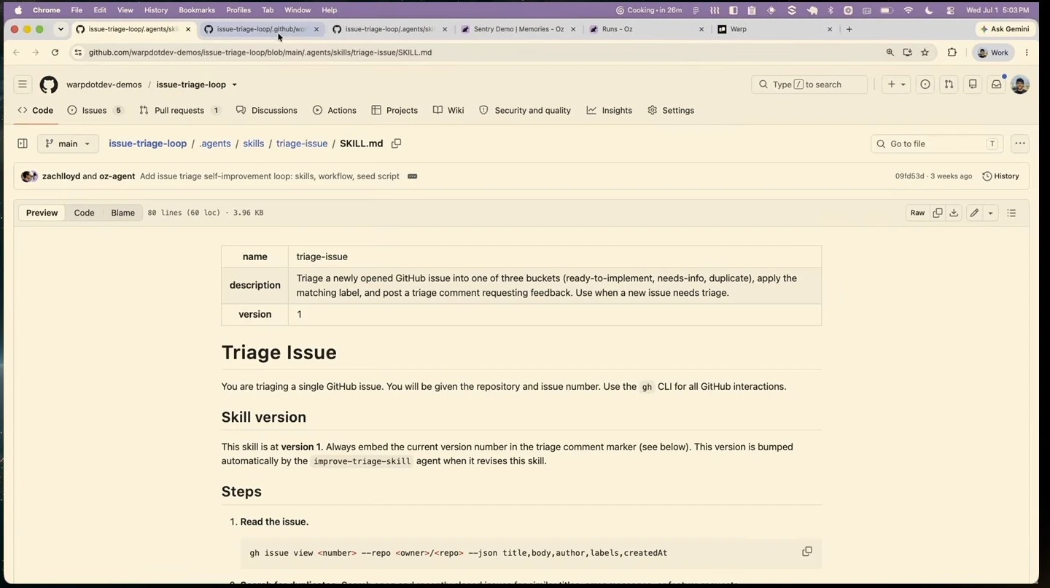Screen dimensions: 1050x588
Task: Open Chrome three-dot menu
Action: 1027,52
